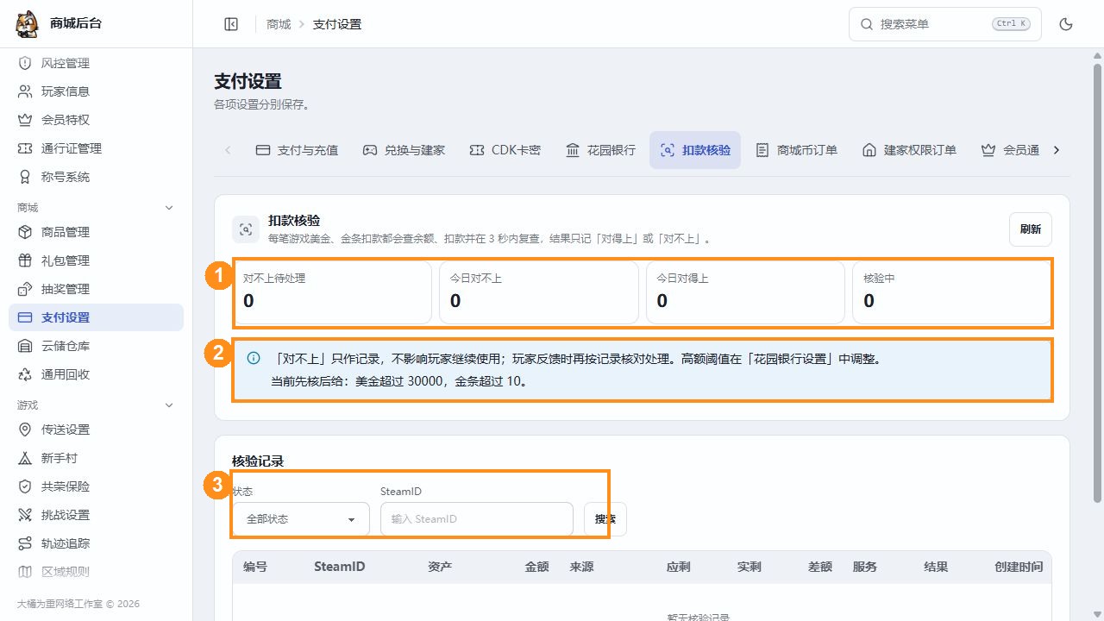Open 风控管理 from sidebar
This screenshot has width=1104, height=621.
click(96, 63)
